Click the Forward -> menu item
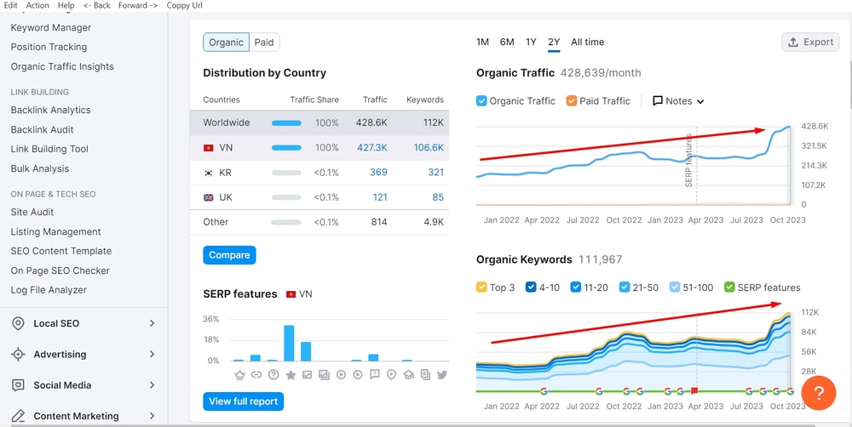This screenshot has width=852, height=427. 138,5
